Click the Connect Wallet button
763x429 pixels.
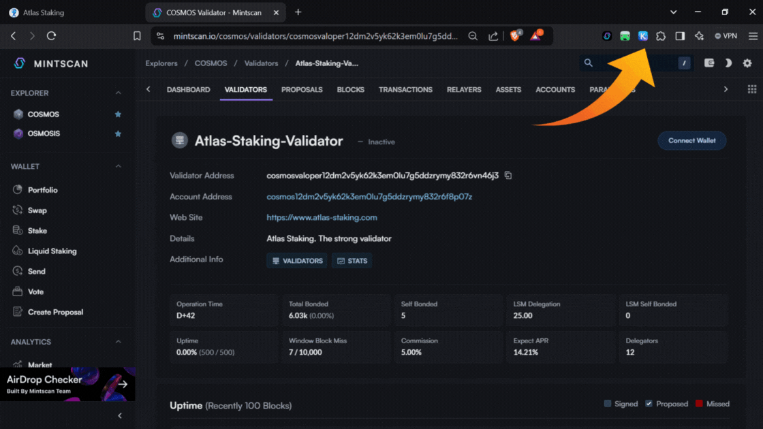click(x=691, y=141)
